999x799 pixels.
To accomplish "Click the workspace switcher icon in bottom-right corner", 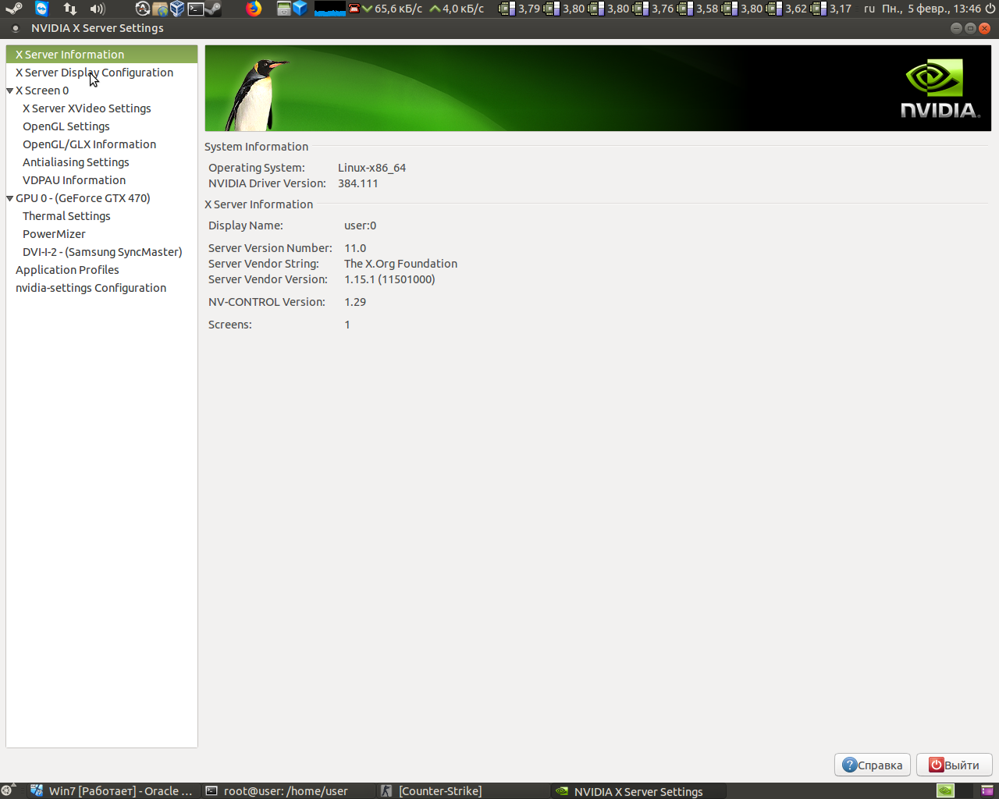I will pyautogui.click(x=987, y=790).
